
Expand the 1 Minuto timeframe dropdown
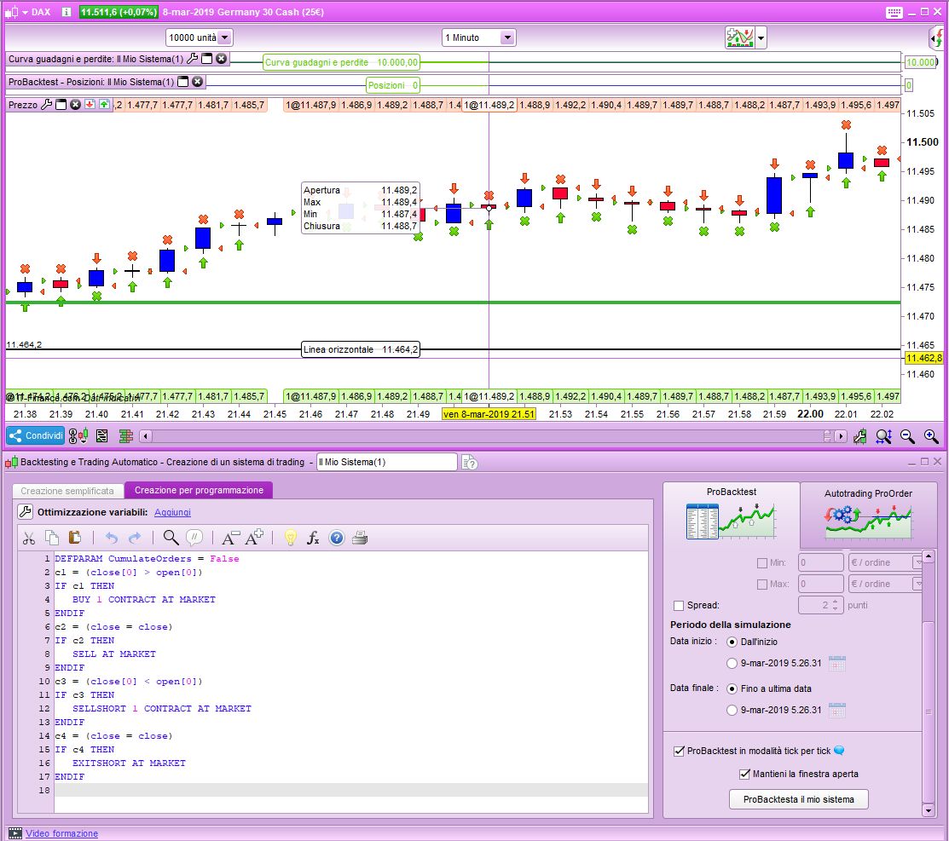coord(506,37)
